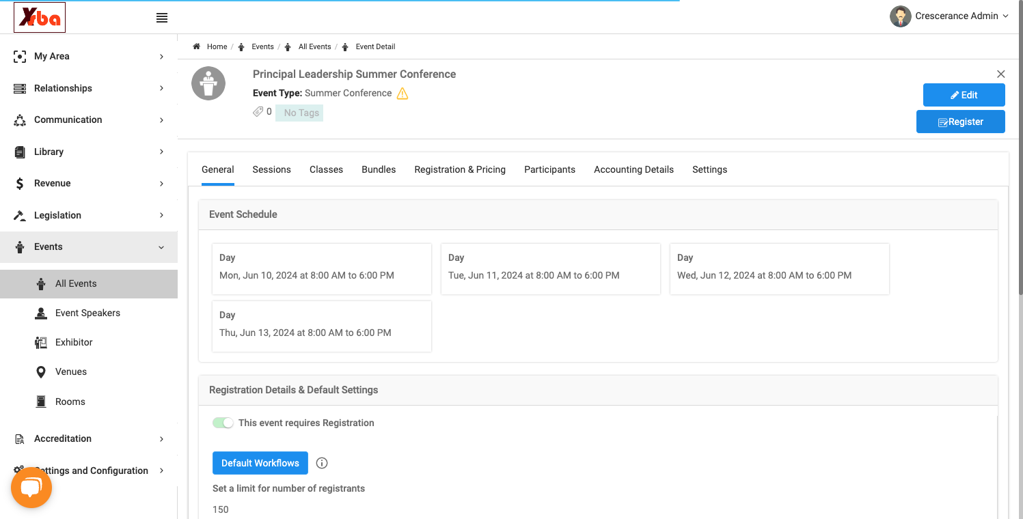Toggle This event requires Registration switch
The height and width of the screenshot is (519, 1023).
coord(223,423)
